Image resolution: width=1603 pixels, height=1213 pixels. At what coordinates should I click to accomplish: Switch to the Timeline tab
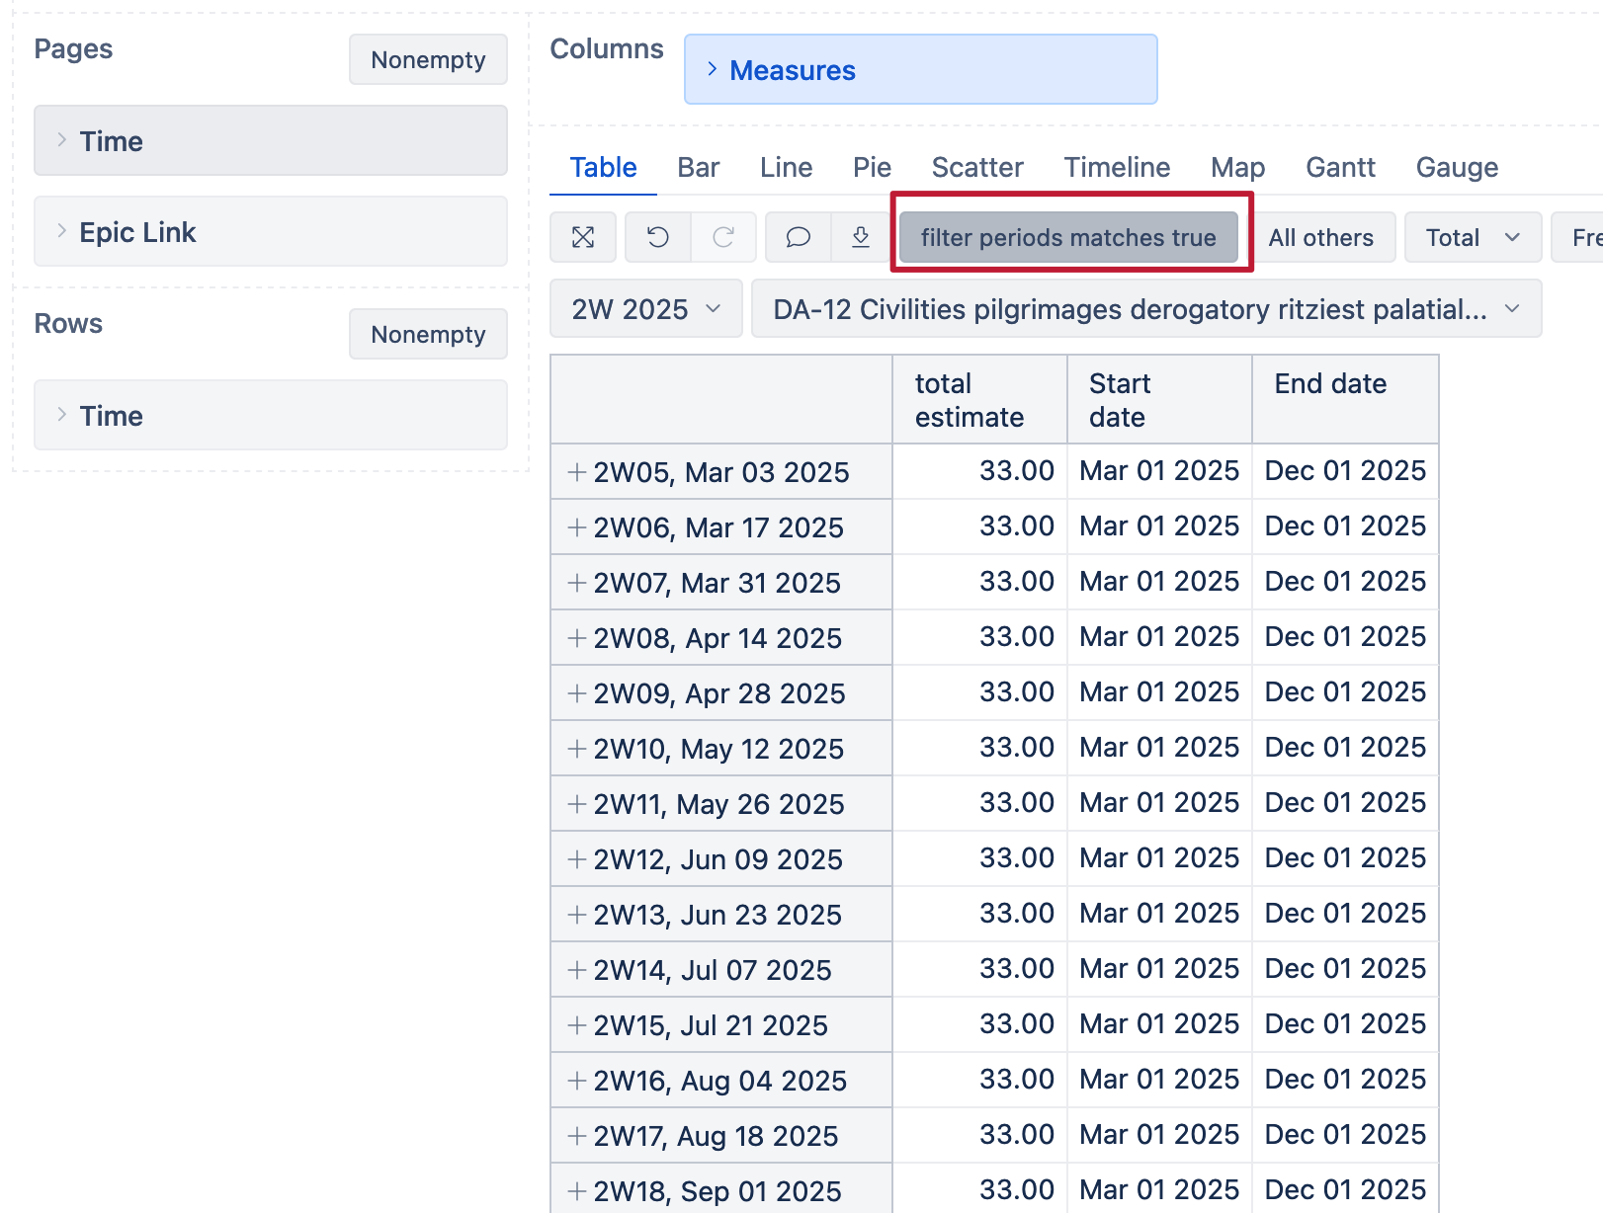click(1117, 167)
